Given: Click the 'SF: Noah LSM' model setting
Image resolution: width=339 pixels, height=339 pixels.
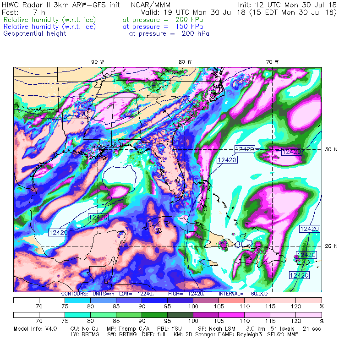Looking at the screenshot, I should [x=217, y=329].
